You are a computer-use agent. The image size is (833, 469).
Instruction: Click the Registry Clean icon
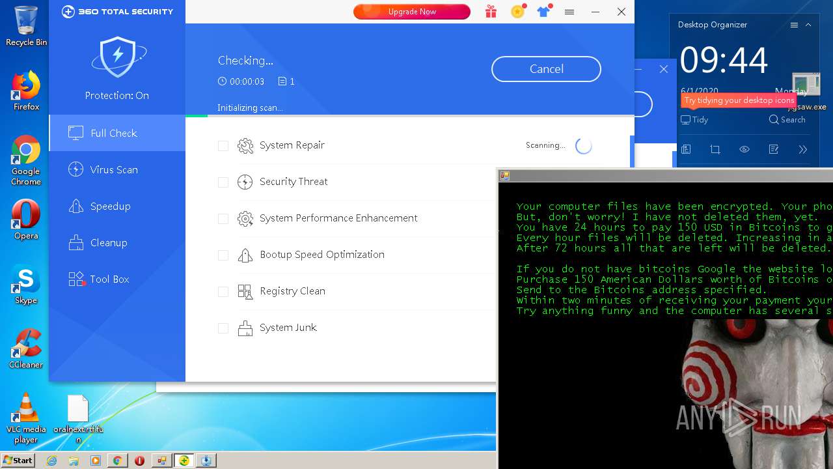pos(245,292)
